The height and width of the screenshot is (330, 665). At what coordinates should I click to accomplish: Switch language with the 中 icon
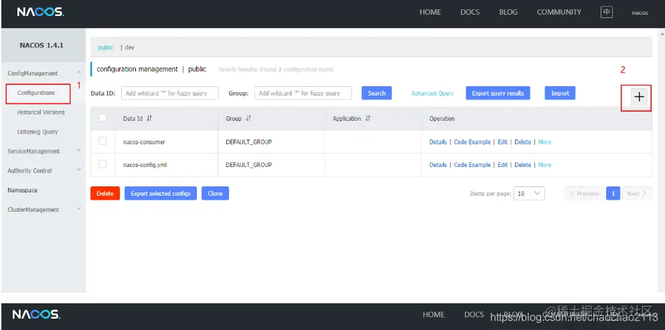(x=607, y=12)
